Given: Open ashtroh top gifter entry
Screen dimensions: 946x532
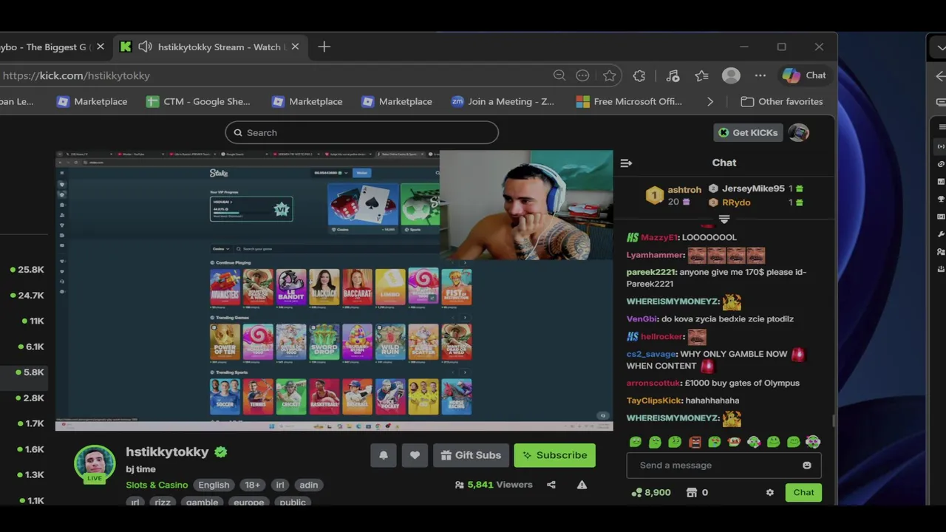Looking at the screenshot, I should [673, 195].
